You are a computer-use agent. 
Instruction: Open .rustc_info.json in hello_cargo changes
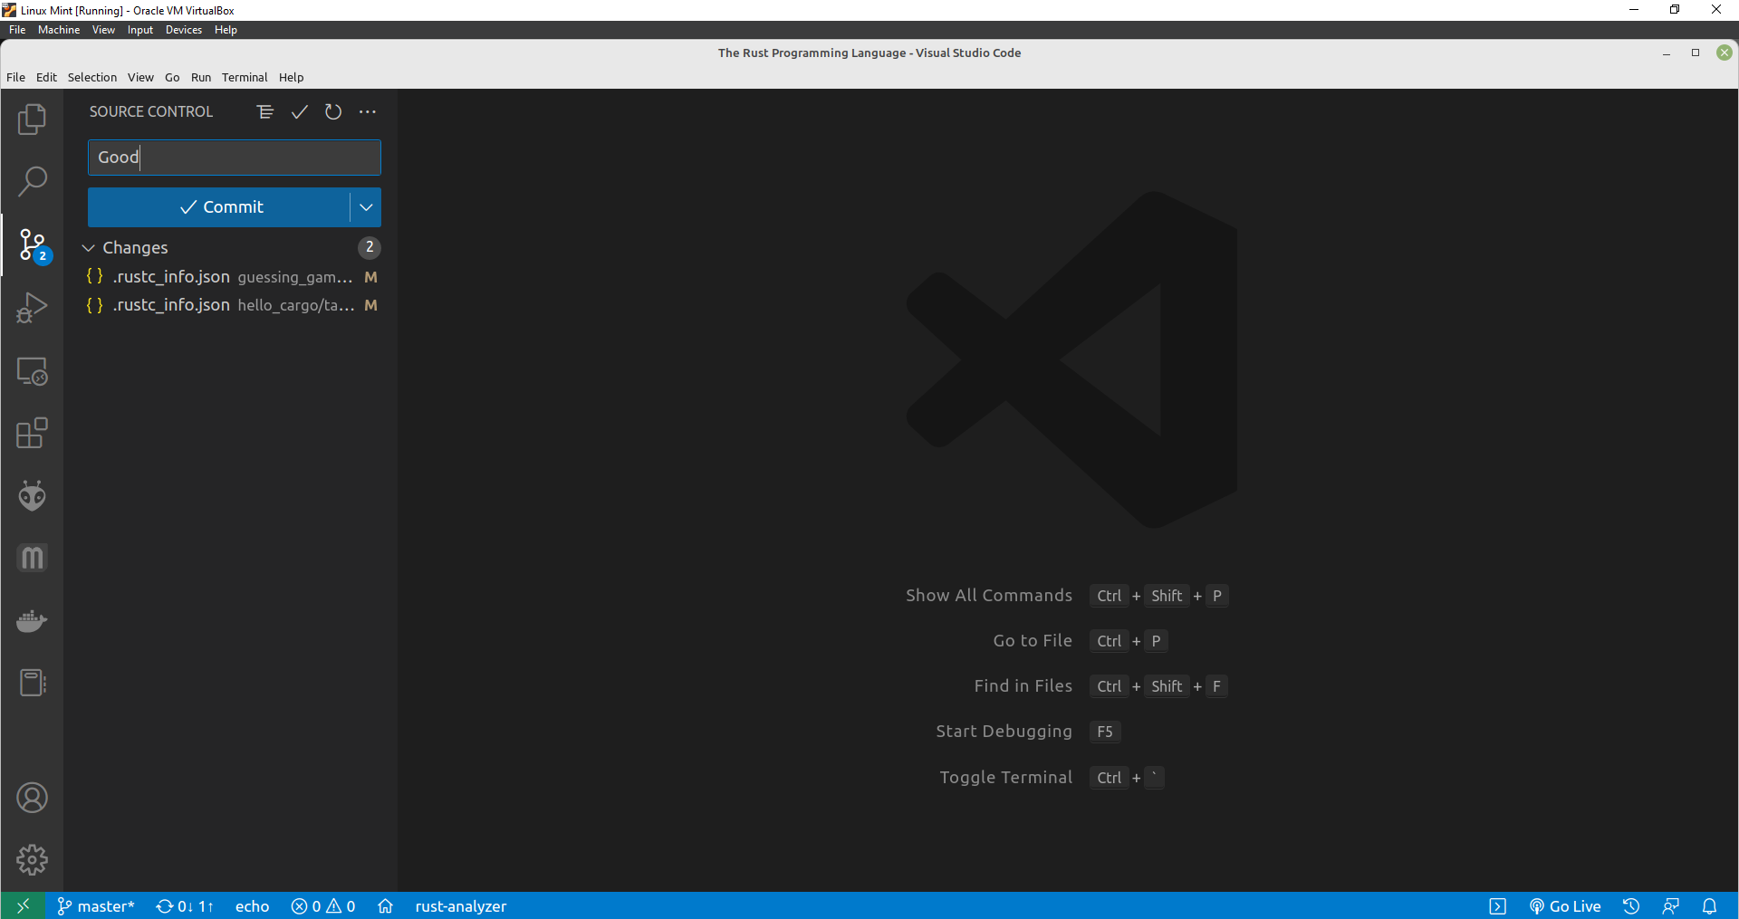tap(232, 305)
